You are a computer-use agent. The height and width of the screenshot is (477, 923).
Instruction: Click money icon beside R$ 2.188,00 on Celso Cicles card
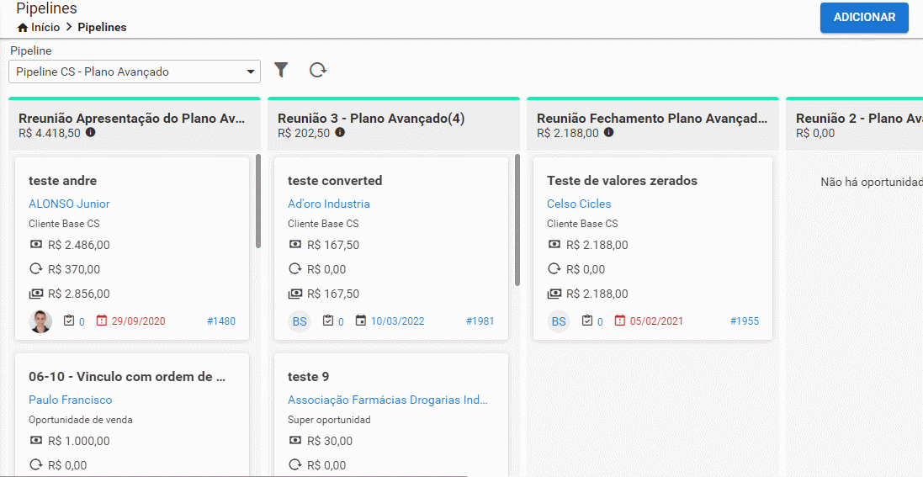[x=554, y=244]
